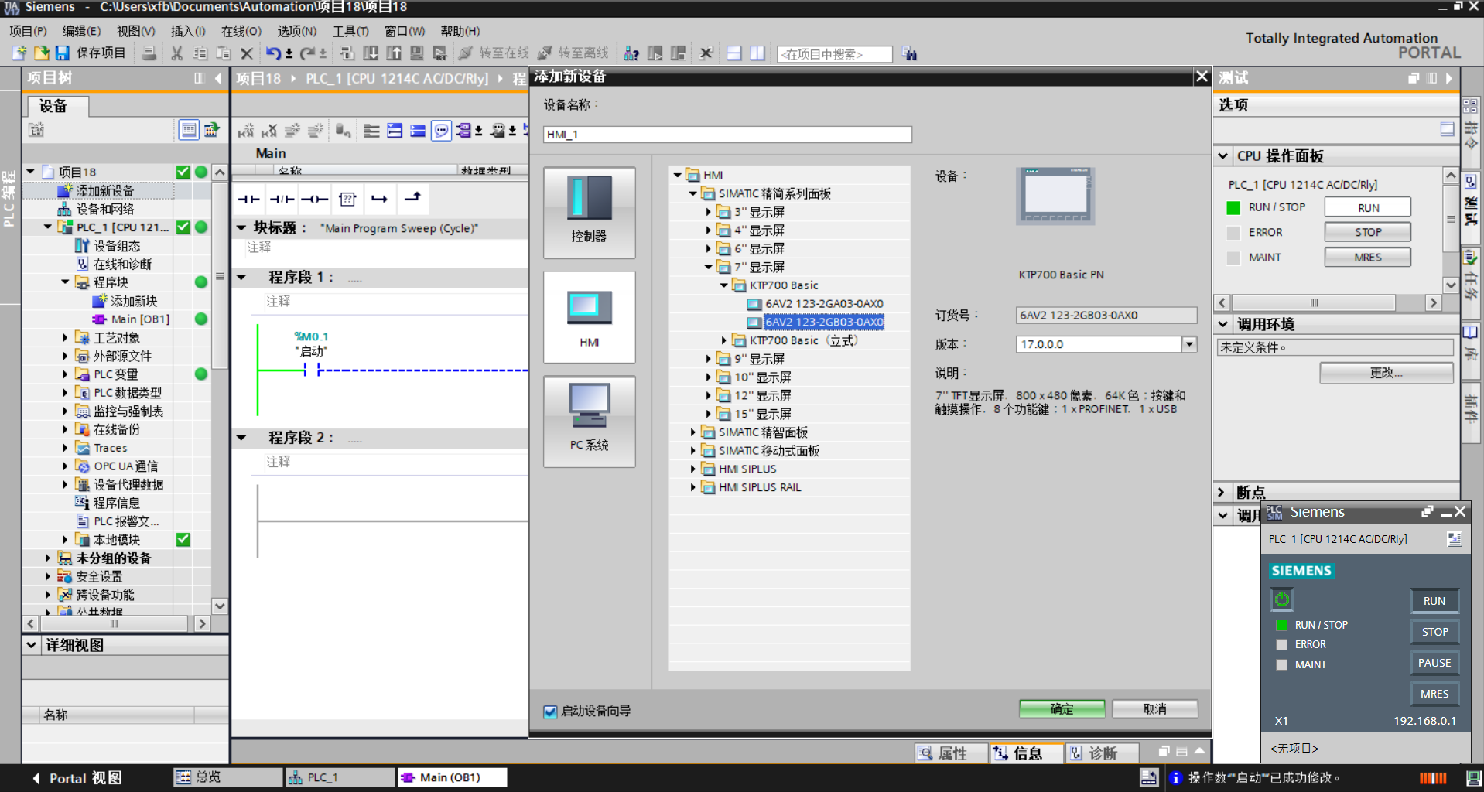Click the undo arrow icon
The image size is (1484, 792).
pos(272,53)
